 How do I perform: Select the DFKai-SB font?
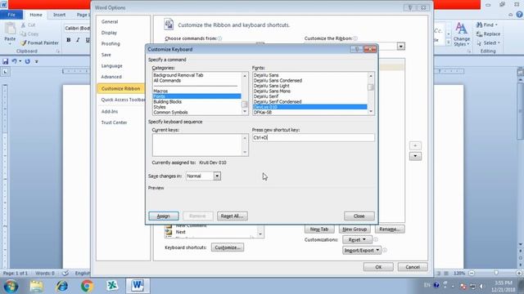[x=263, y=113]
